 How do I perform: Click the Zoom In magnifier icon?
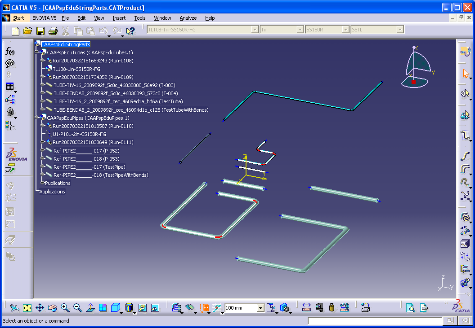click(x=65, y=308)
